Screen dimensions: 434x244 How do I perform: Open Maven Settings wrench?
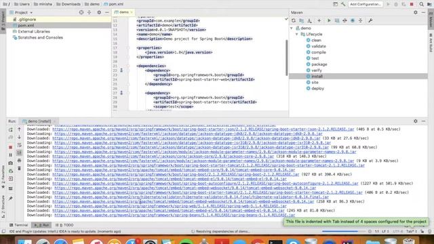pos(370,20)
